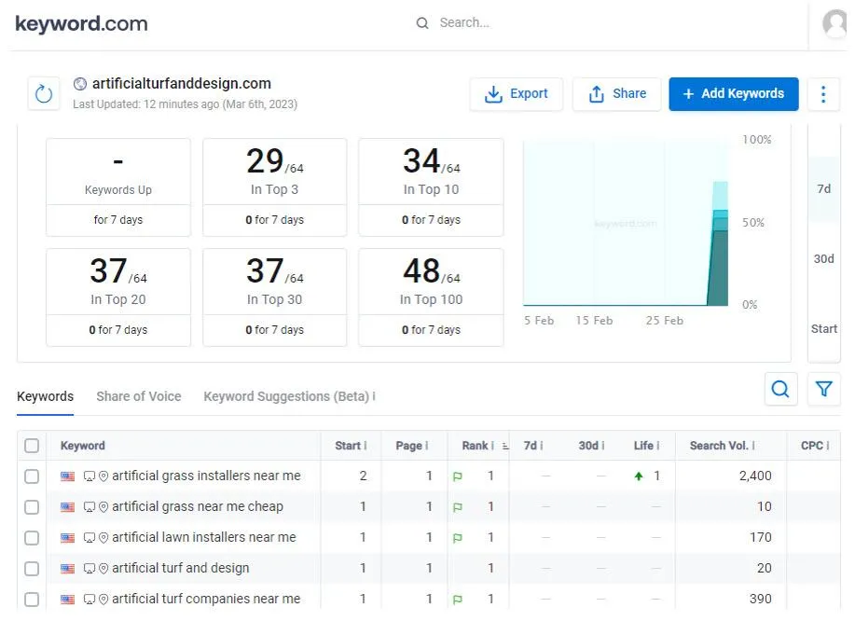Click the keyword.com logo
Screen dimensions: 855x621
click(81, 24)
